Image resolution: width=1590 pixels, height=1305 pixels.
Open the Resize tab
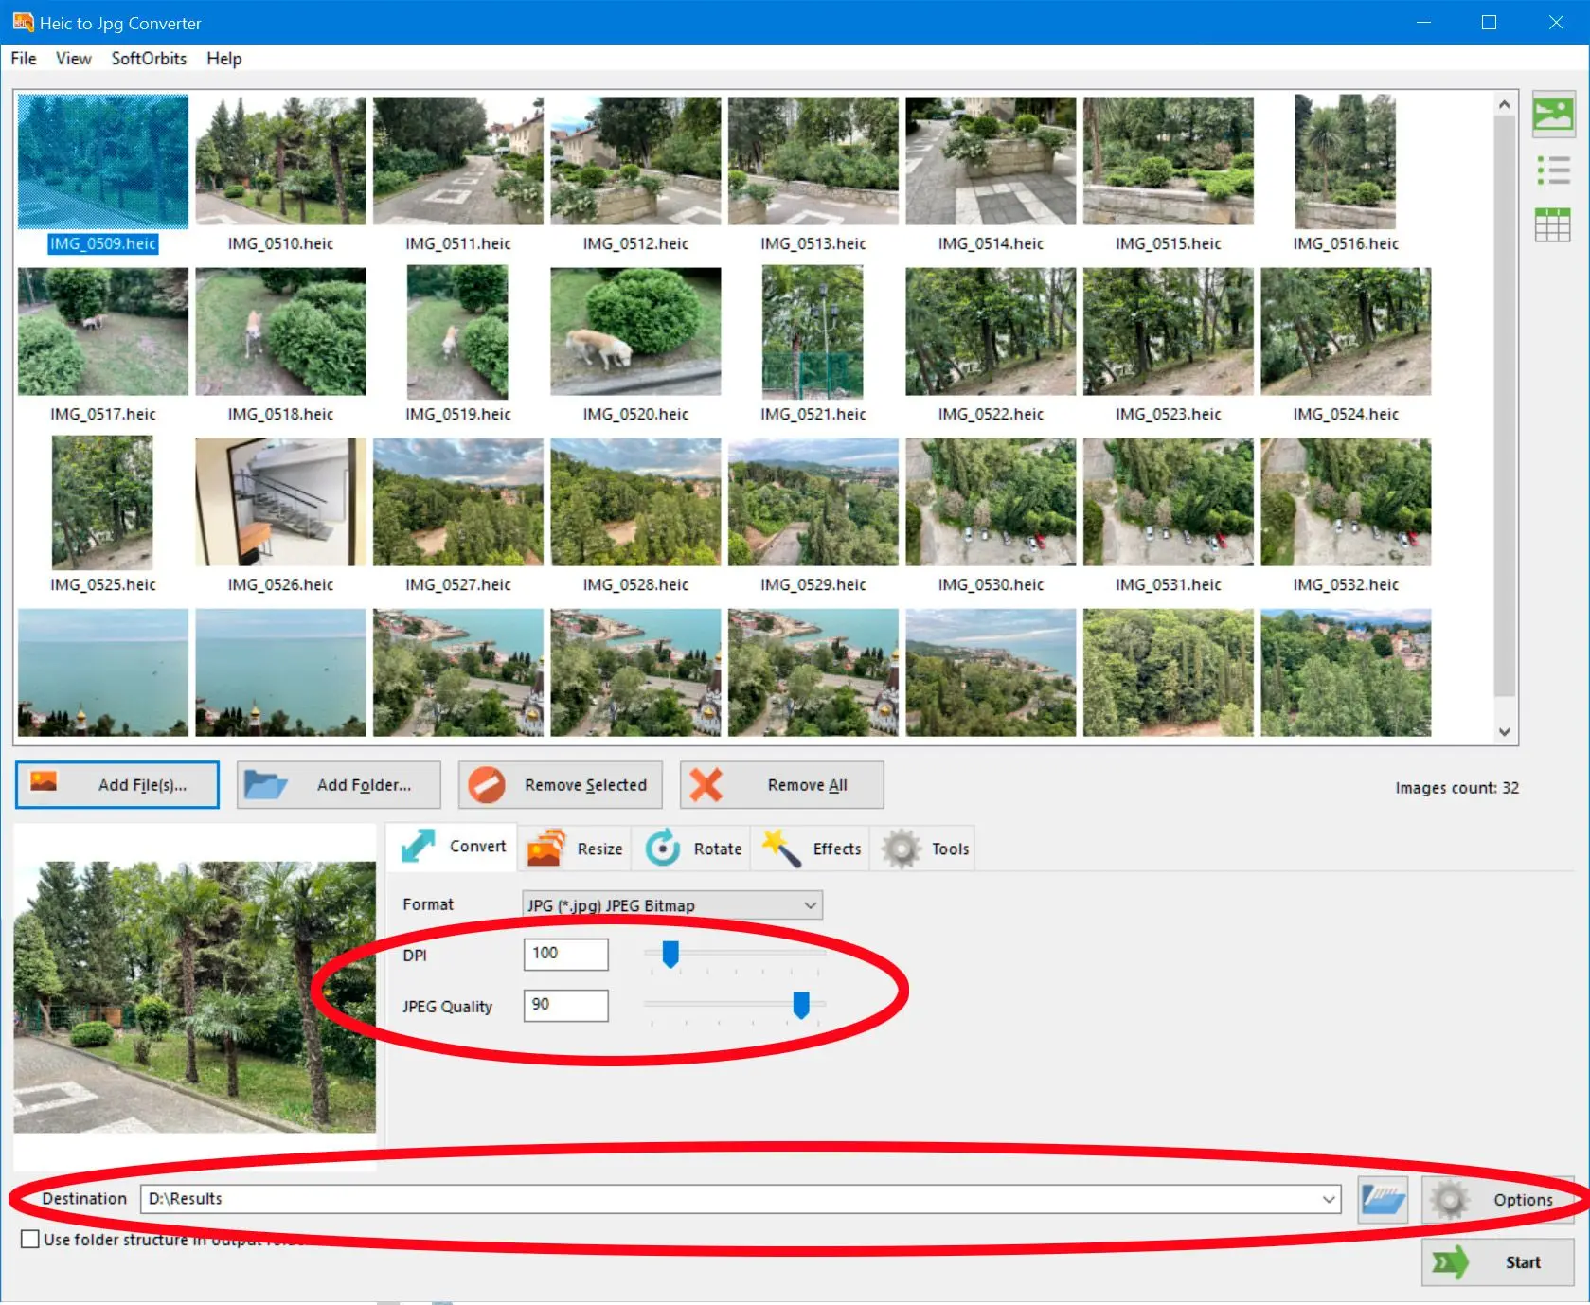pyautogui.click(x=577, y=849)
